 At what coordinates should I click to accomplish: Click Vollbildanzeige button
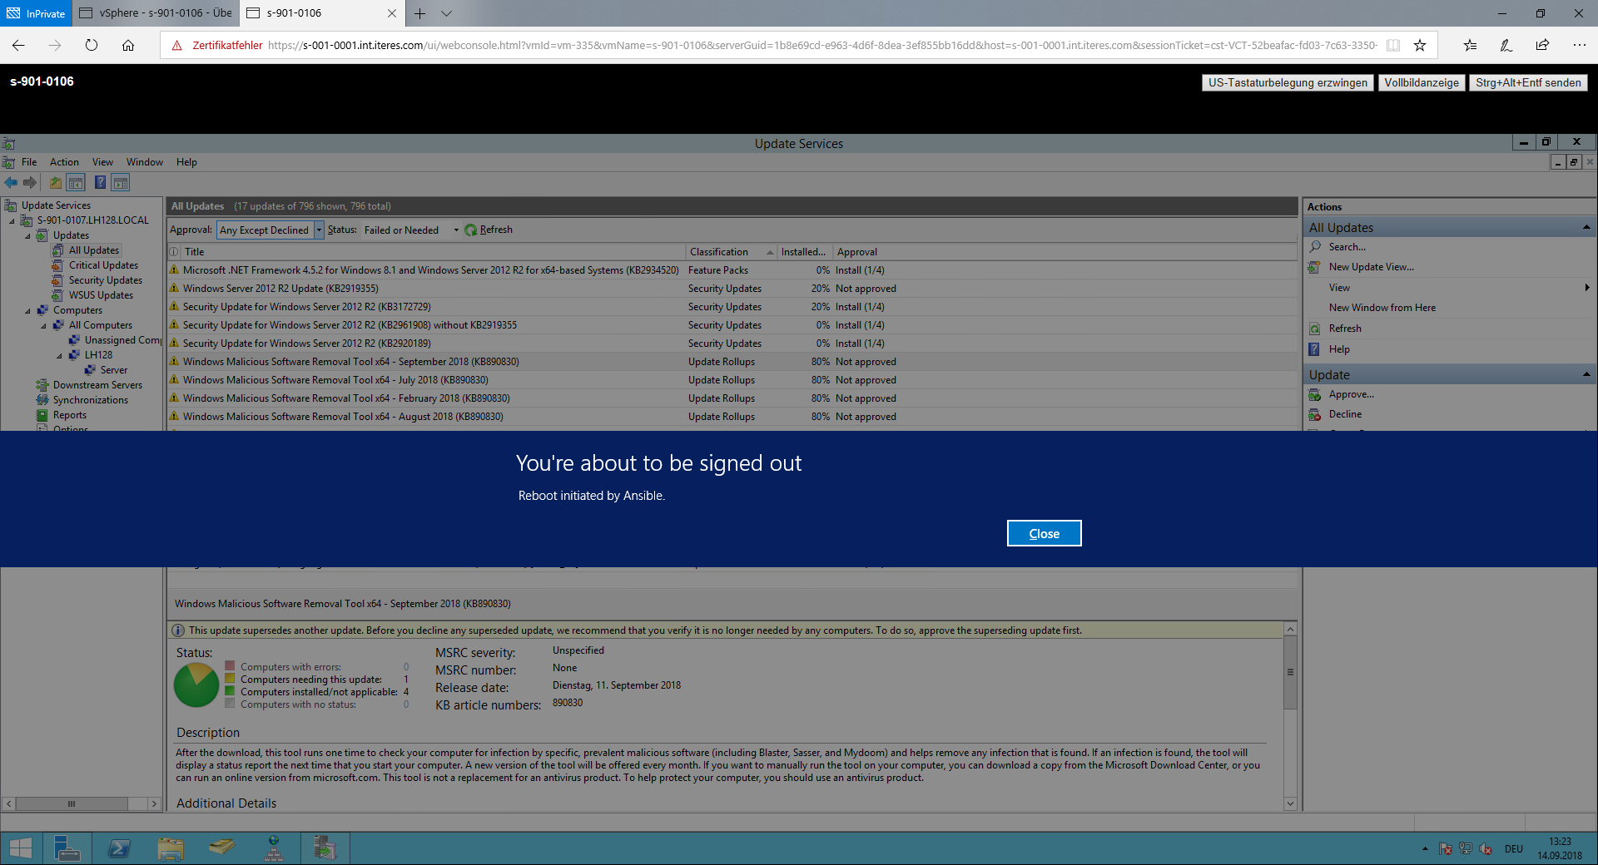[1422, 83]
